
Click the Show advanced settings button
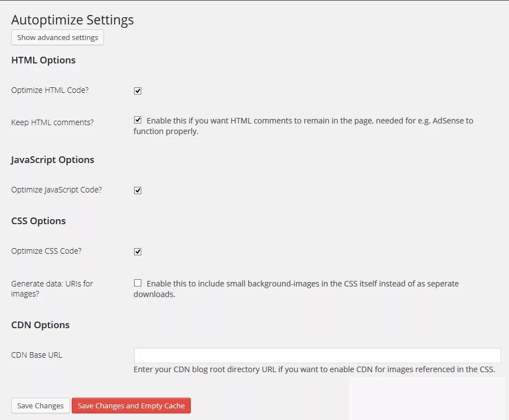point(57,38)
